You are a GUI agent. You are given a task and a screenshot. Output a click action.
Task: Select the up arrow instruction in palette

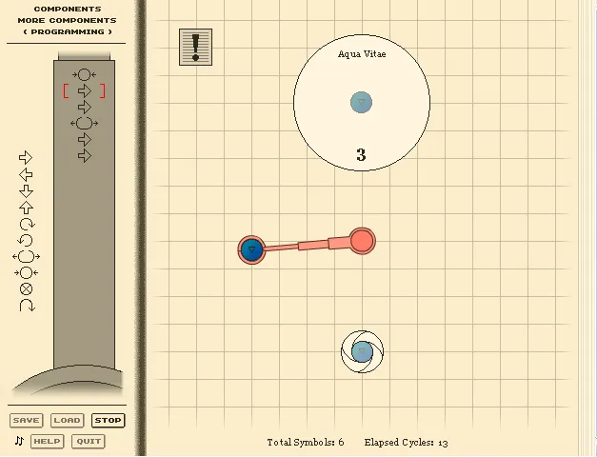coord(26,207)
